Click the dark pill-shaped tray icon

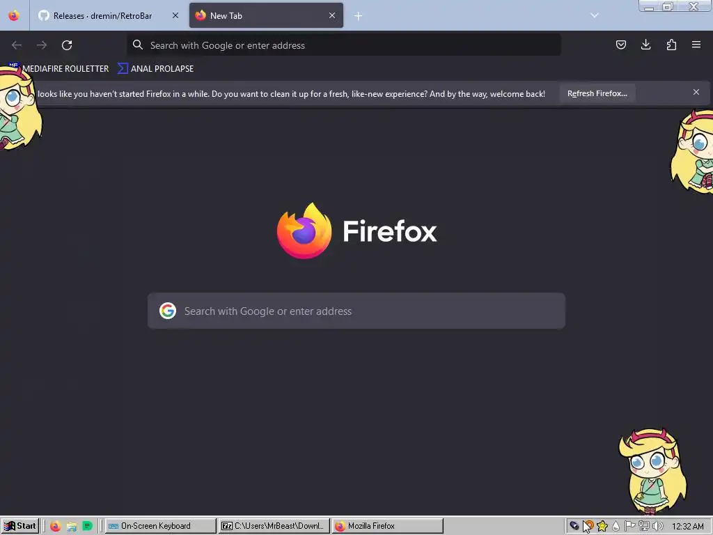point(574,526)
